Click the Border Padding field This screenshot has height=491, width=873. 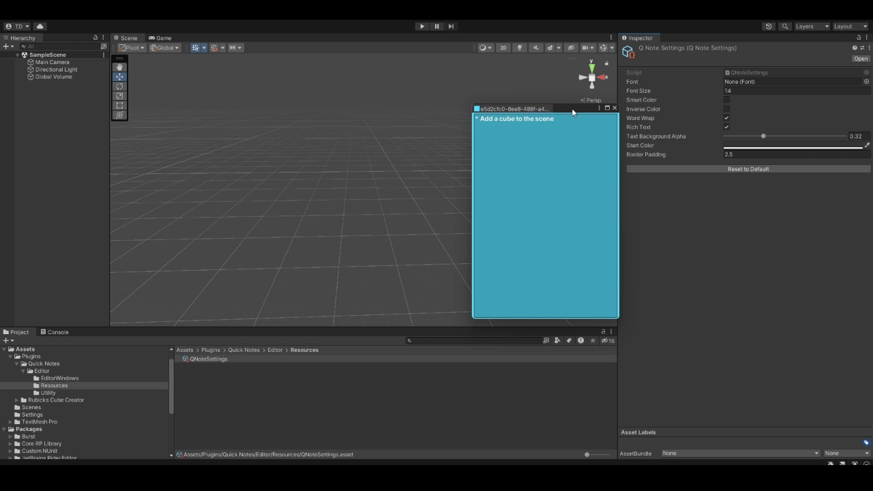point(797,155)
